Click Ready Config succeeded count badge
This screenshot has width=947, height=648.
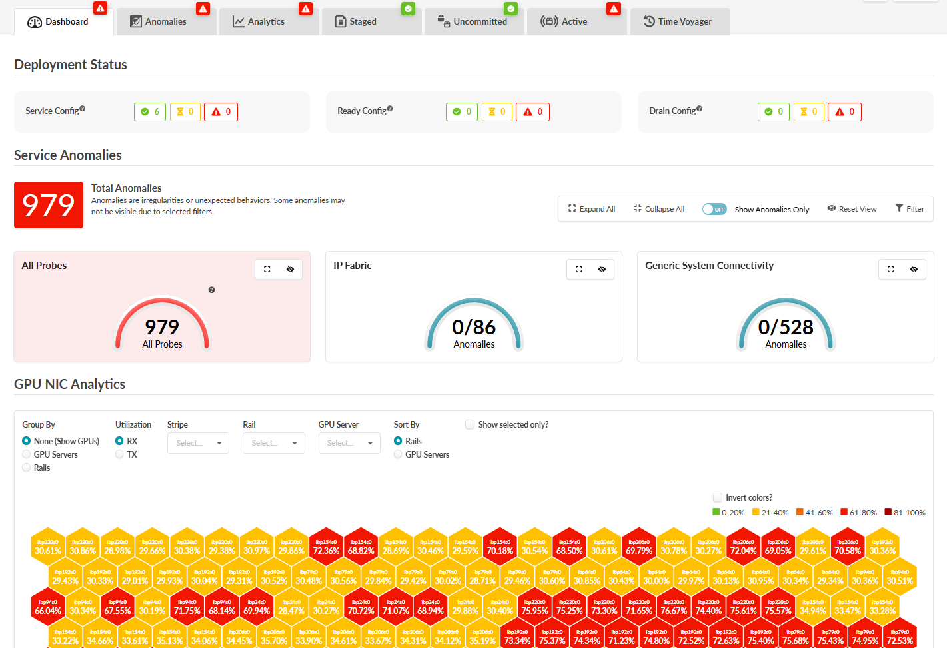(462, 112)
